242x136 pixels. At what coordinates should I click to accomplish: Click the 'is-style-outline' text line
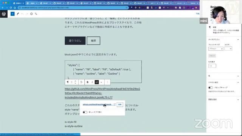73,126
